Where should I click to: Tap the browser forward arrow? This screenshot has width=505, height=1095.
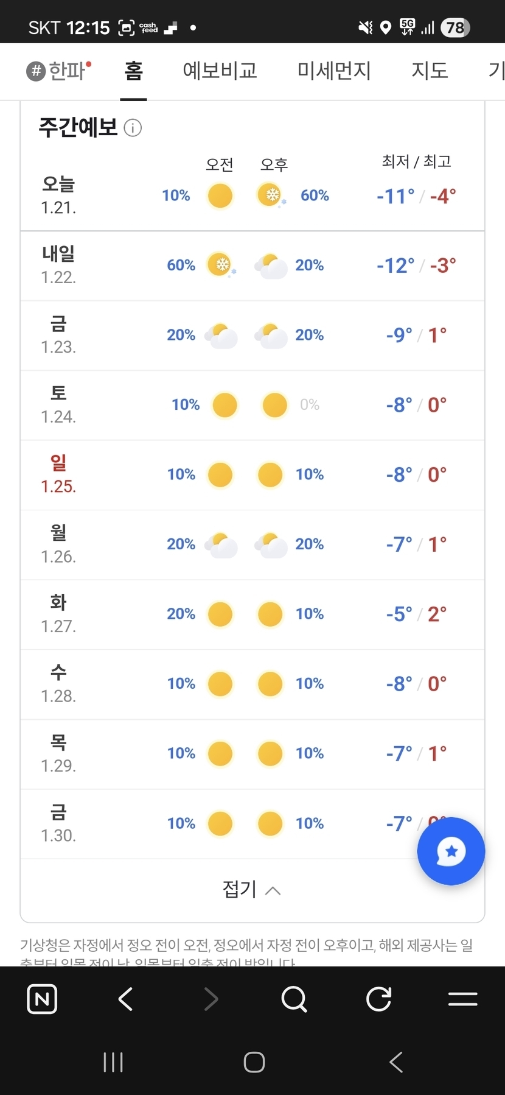click(x=211, y=999)
